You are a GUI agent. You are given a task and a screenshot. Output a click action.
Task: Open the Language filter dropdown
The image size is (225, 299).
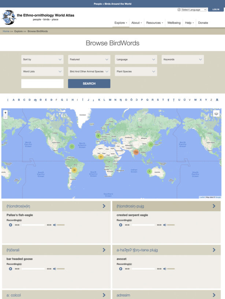pos(136,60)
